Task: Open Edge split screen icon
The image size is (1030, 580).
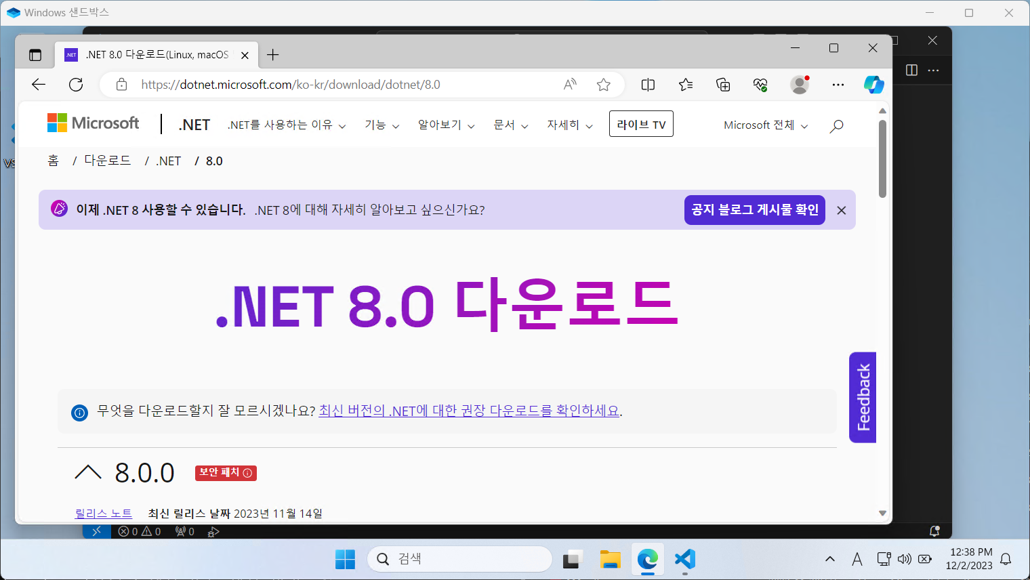Action: pos(648,85)
